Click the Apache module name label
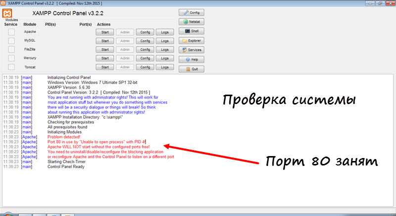 click(x=30, y=32)
